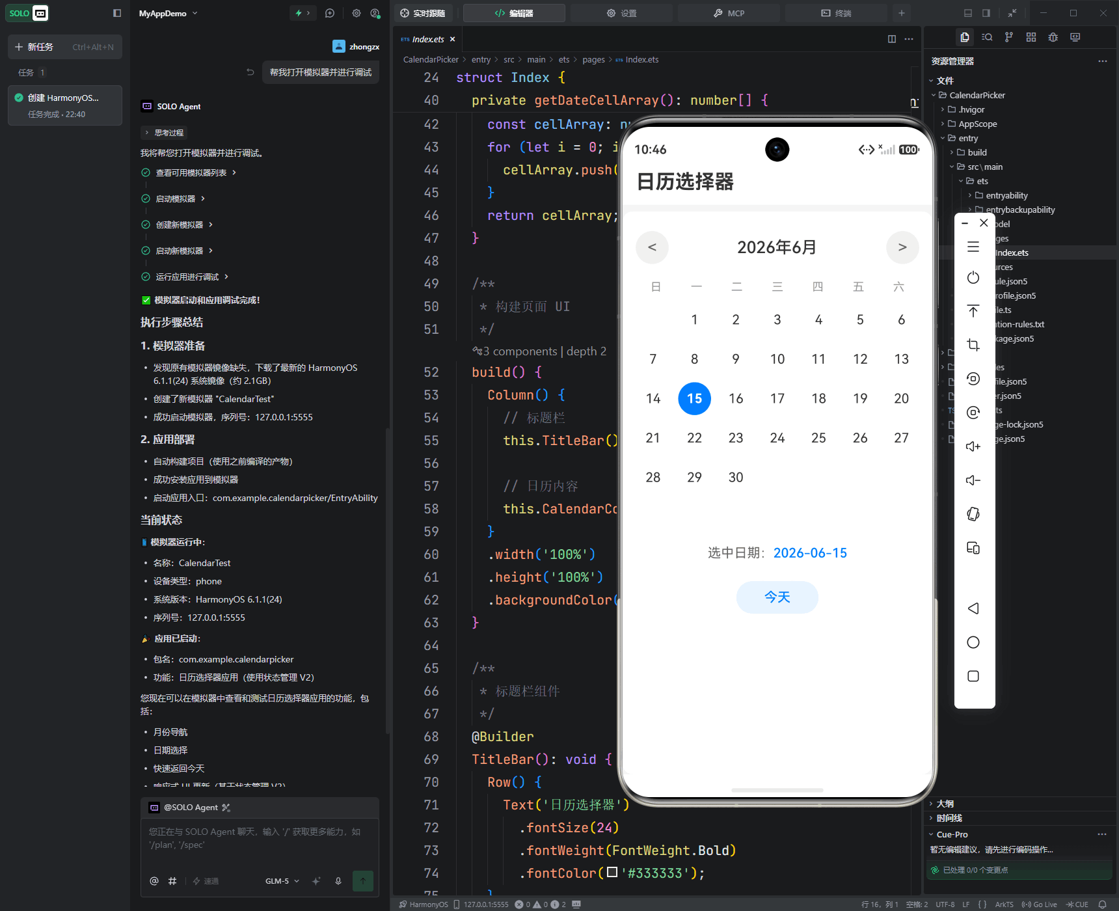Open the Explorer files view icon
The image size is (1119, 911).
[x=965, y=37]
